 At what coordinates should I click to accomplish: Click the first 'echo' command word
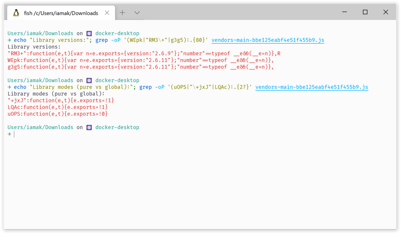click(20, 40)
